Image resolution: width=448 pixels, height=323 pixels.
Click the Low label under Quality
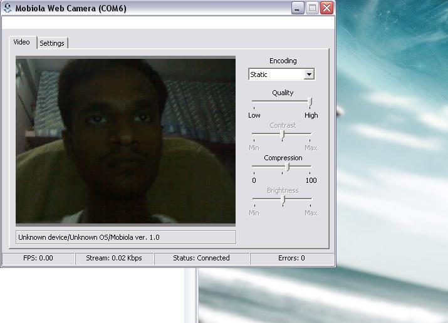point(254,115)
